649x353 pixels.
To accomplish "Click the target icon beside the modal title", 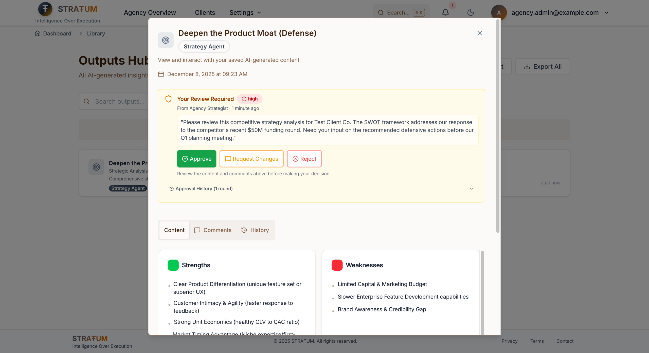I will 166,40.
